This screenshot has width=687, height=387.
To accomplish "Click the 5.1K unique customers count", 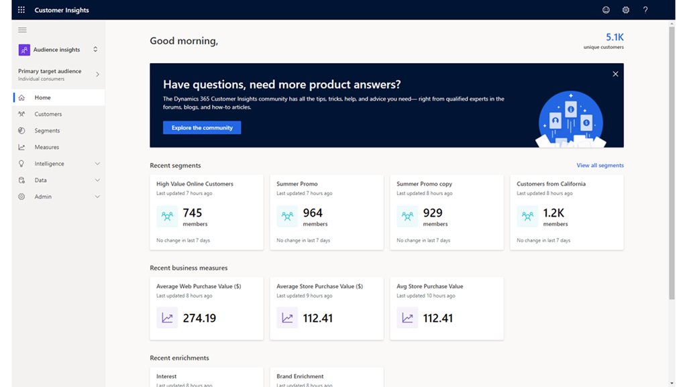I will tap(615, 37).
